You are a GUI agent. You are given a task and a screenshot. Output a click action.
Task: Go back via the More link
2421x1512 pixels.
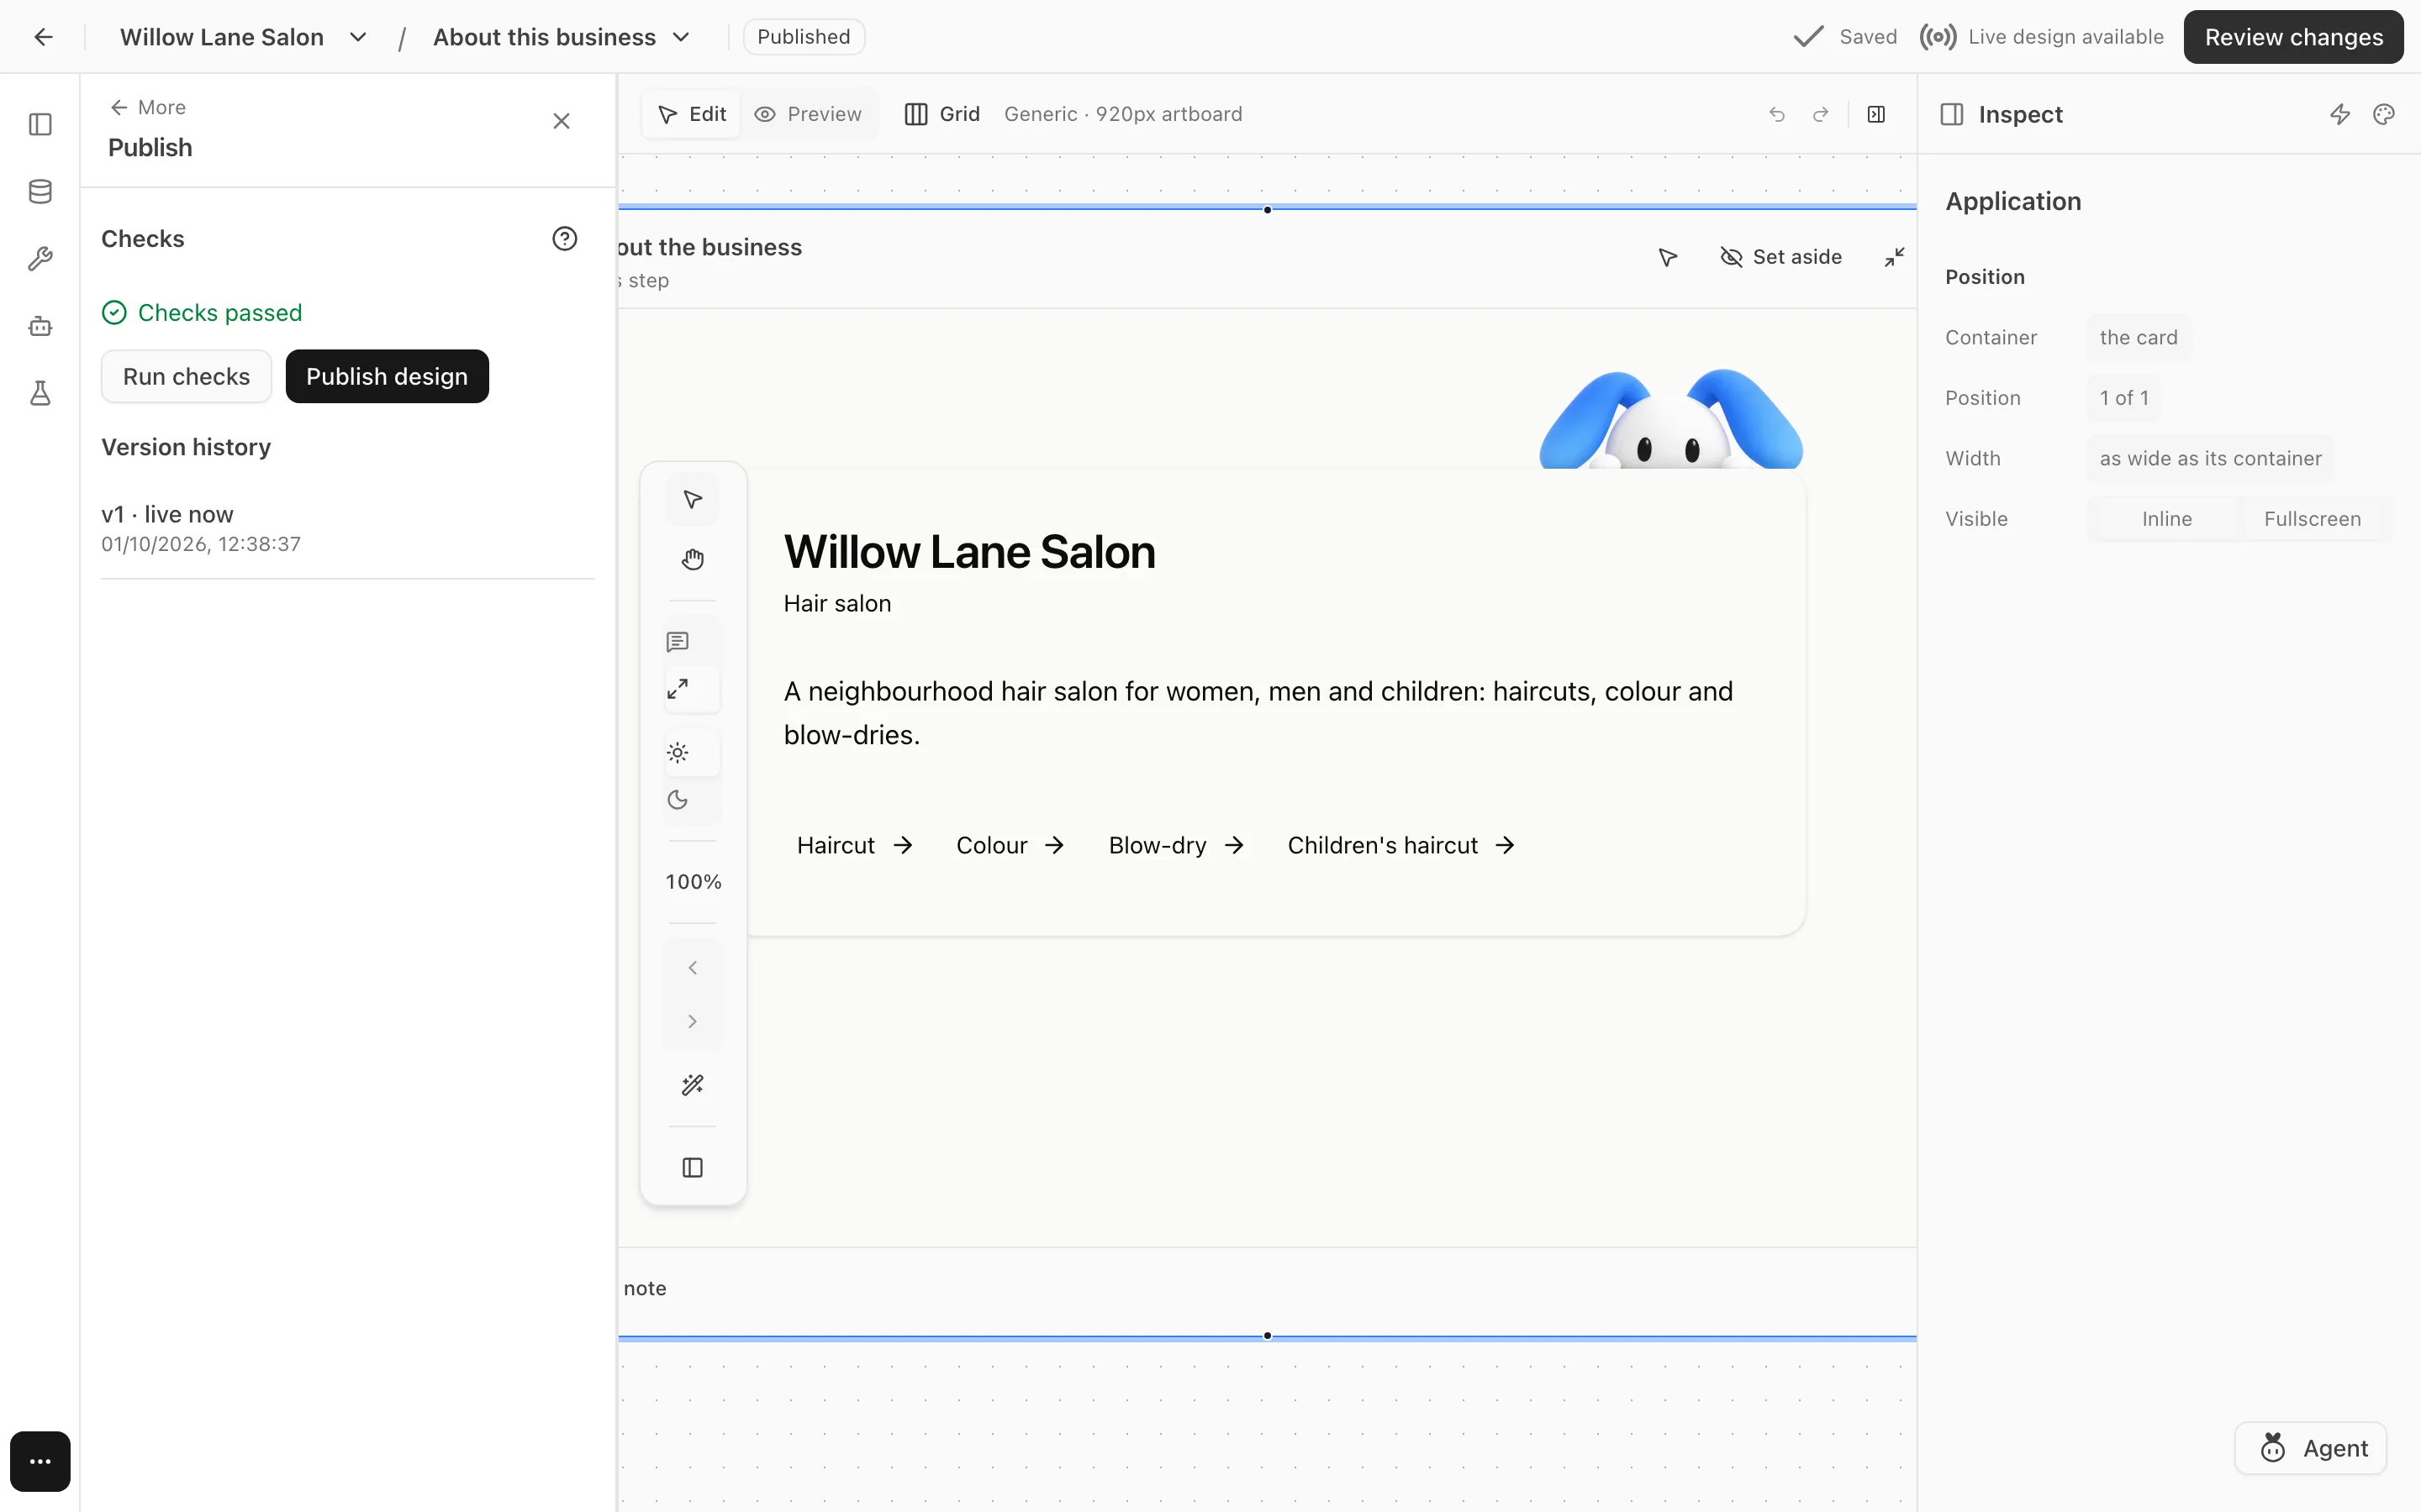pos(148,107)
